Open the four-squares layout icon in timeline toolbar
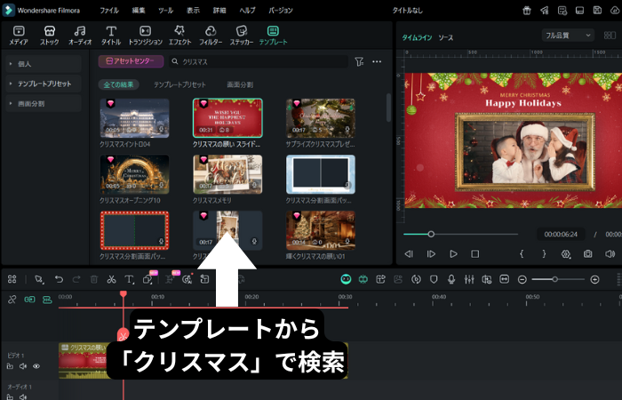Image resolution: width=622 pixels, height=400 pixels. [12, 279]
